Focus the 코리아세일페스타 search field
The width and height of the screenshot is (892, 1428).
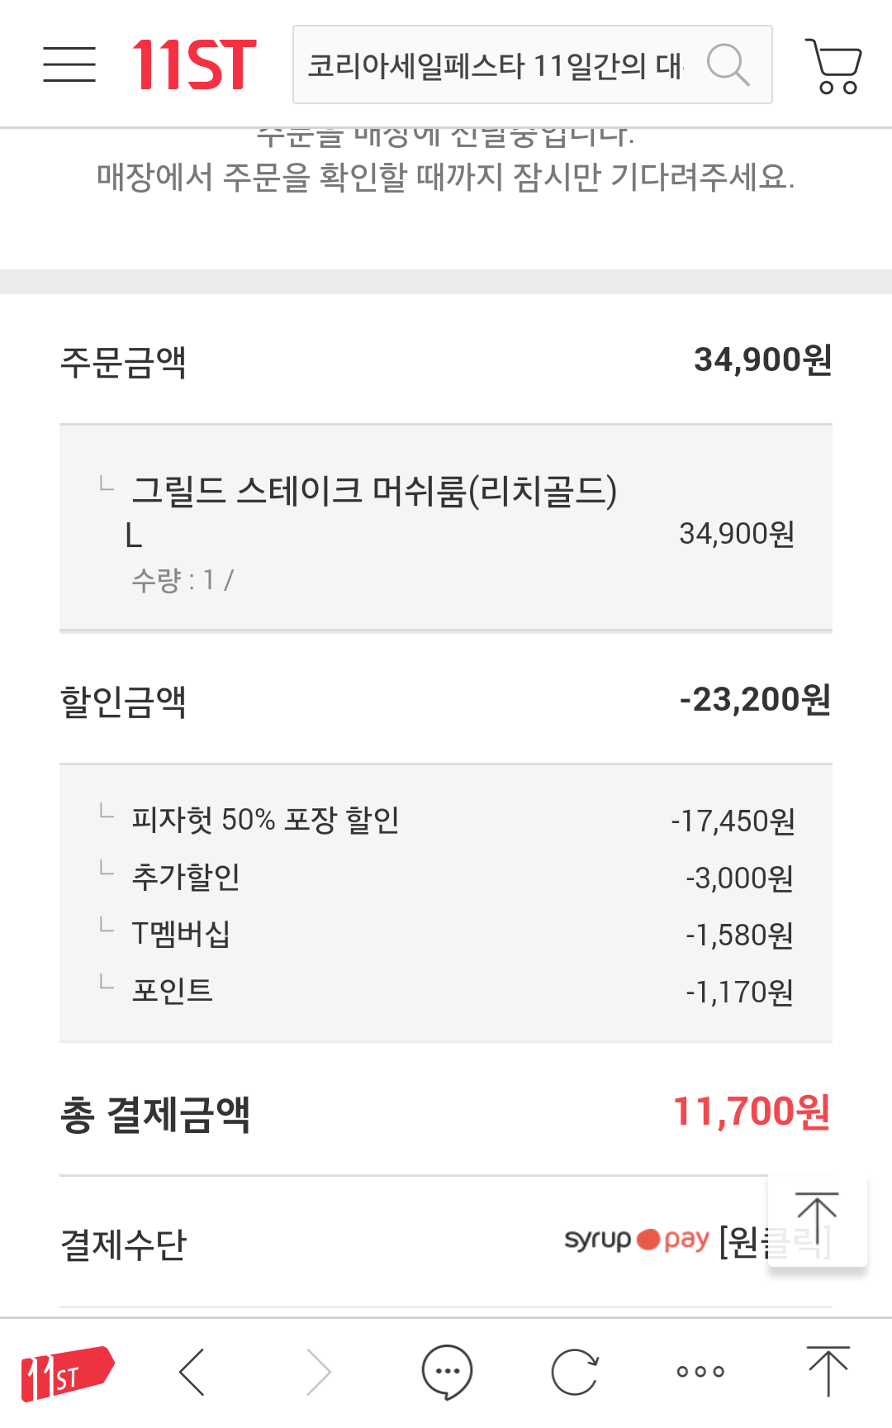point(496,64)
